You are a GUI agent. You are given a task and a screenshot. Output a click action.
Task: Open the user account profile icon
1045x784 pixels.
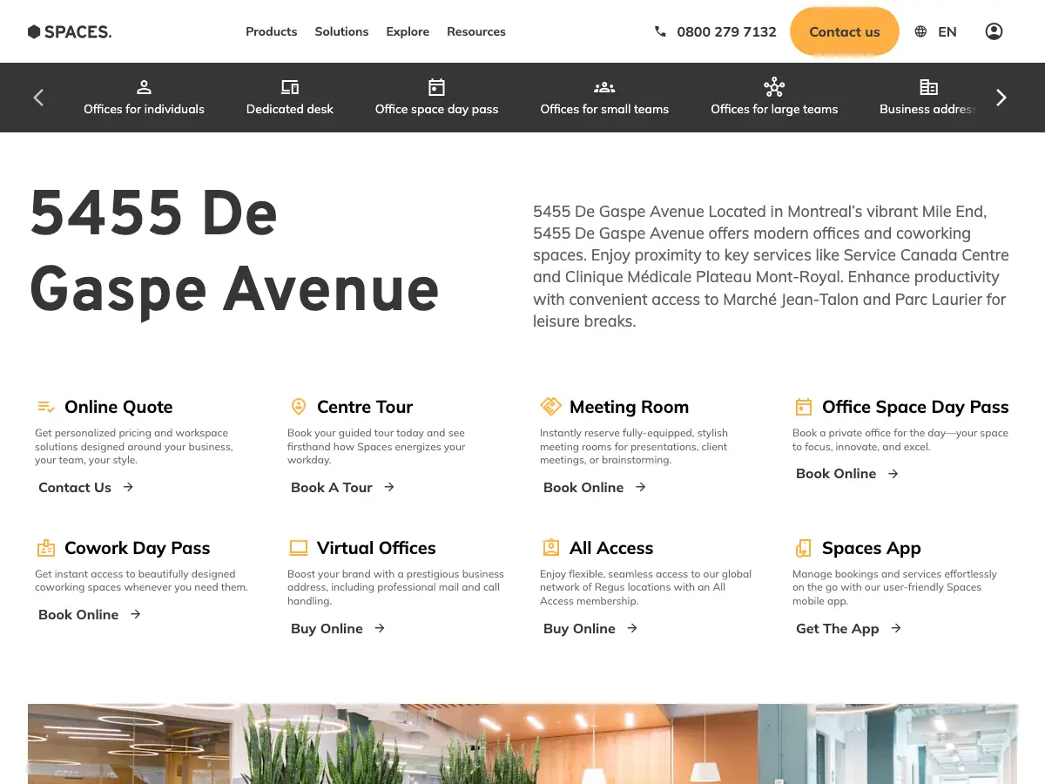coord(994,31)
